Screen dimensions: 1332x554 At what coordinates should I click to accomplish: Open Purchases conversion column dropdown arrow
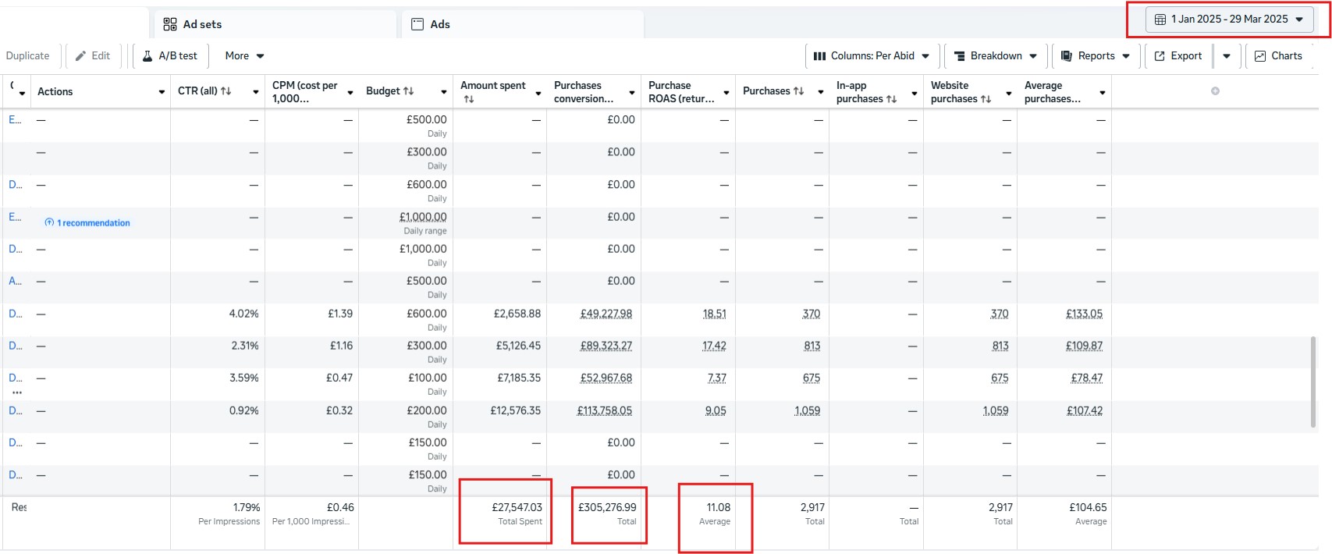pos(632,92)
